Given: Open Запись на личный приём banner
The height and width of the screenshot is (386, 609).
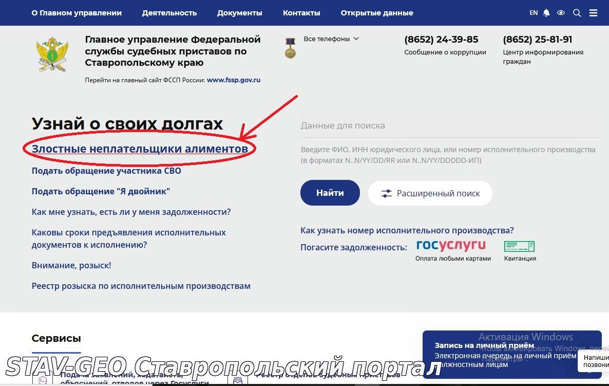Looking at the screenshot, I should tap(512, 355).
